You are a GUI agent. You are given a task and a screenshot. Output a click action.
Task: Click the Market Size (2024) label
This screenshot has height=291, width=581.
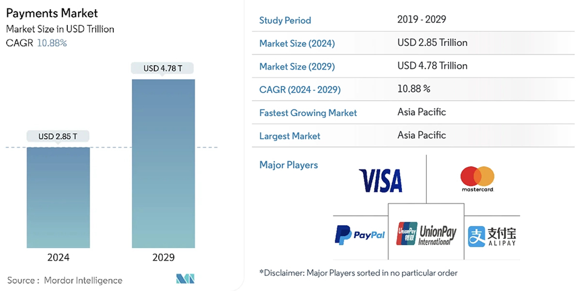point(297,44)
